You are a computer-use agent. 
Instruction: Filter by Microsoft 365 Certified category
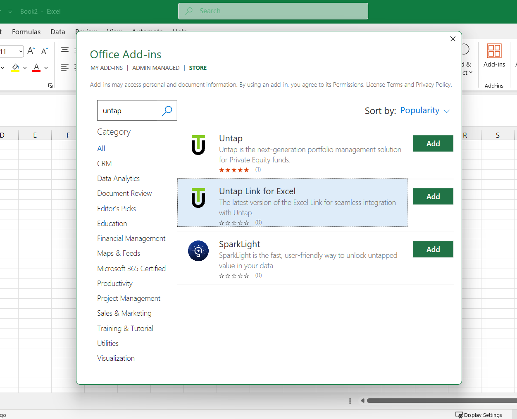tap(131, 269)
